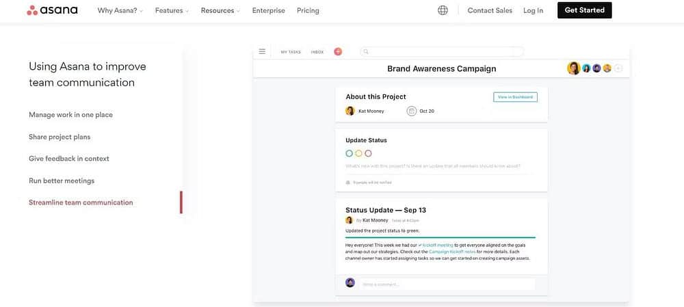Expand the Why Asana? menu
Image resolution: width=684 pixels, height=307 pixels.
(x=120, y=10)
